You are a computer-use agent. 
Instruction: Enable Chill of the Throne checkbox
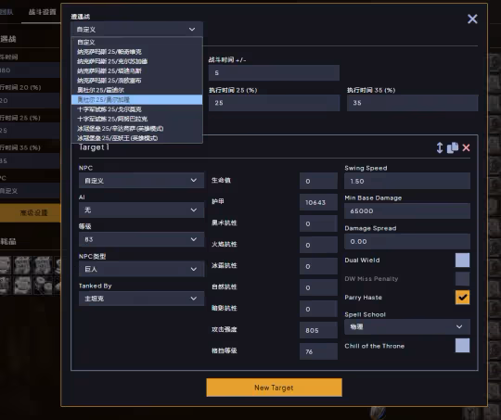pyautogui.click(x=462, y=346)
